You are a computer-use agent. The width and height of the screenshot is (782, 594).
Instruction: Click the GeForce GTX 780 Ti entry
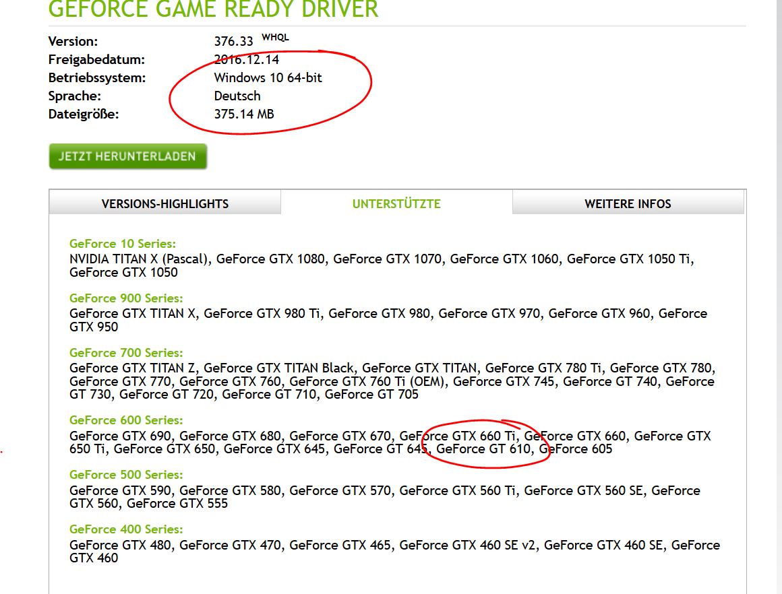coord(543,368)
